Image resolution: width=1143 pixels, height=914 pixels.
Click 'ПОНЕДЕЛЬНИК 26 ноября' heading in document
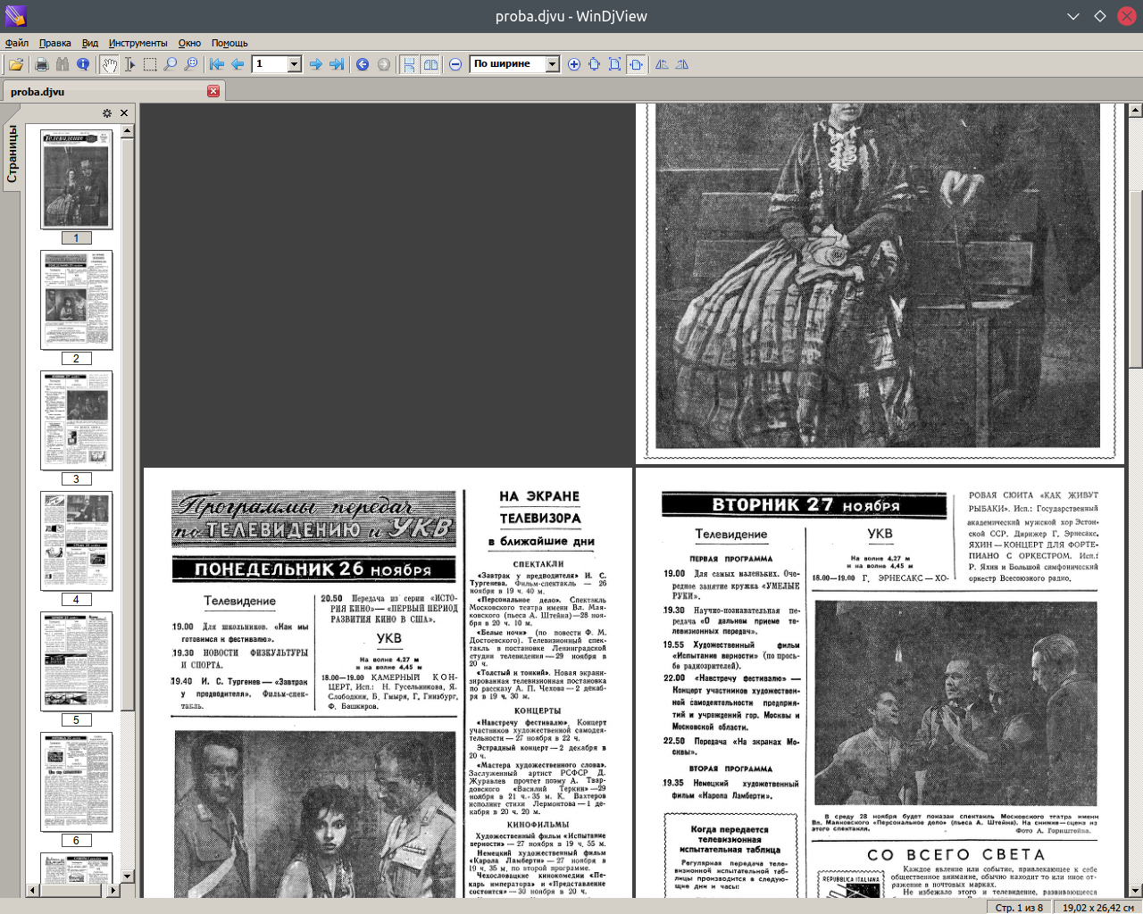[x=313, y=569]
